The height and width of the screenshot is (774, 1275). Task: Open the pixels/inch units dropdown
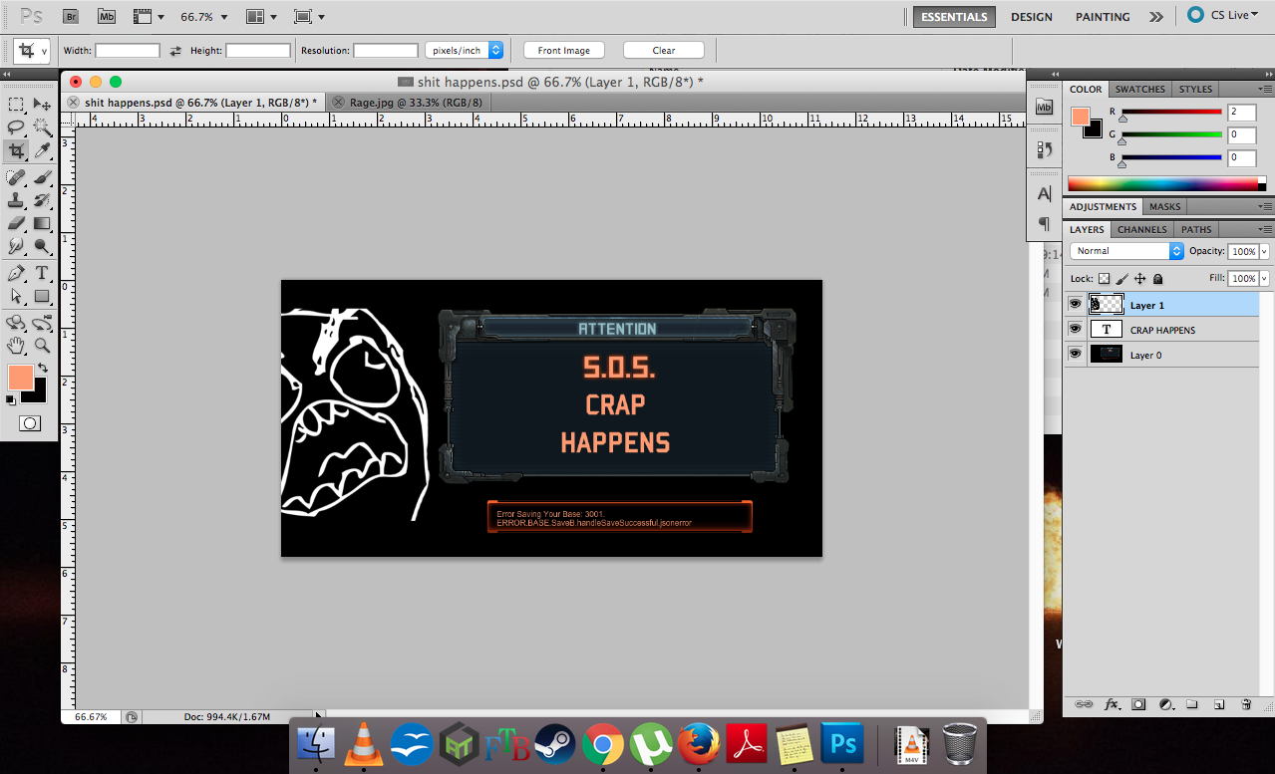click(x=464, y=50)
